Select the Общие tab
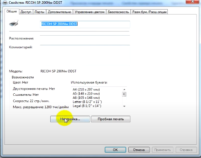201x158 pixels. point(12,12)
